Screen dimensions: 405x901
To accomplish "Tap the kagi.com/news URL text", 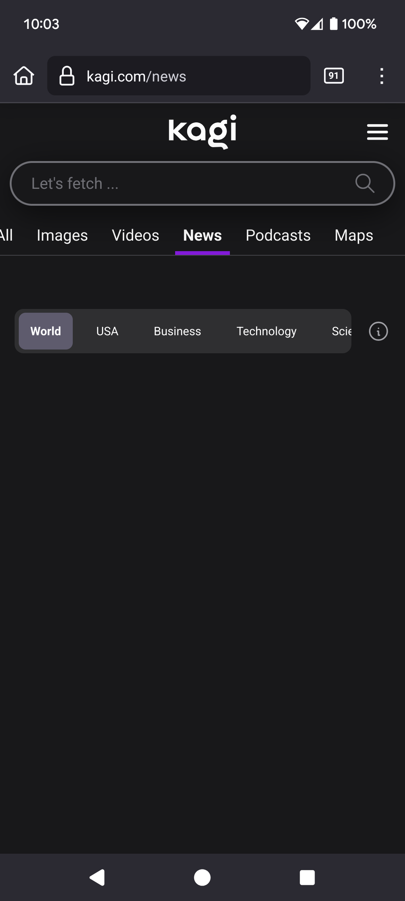I will tap(136, 76).
